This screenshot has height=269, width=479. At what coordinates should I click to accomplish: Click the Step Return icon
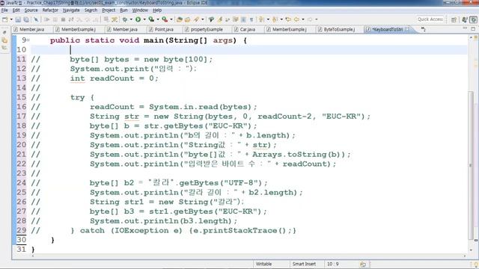[95, 19]
